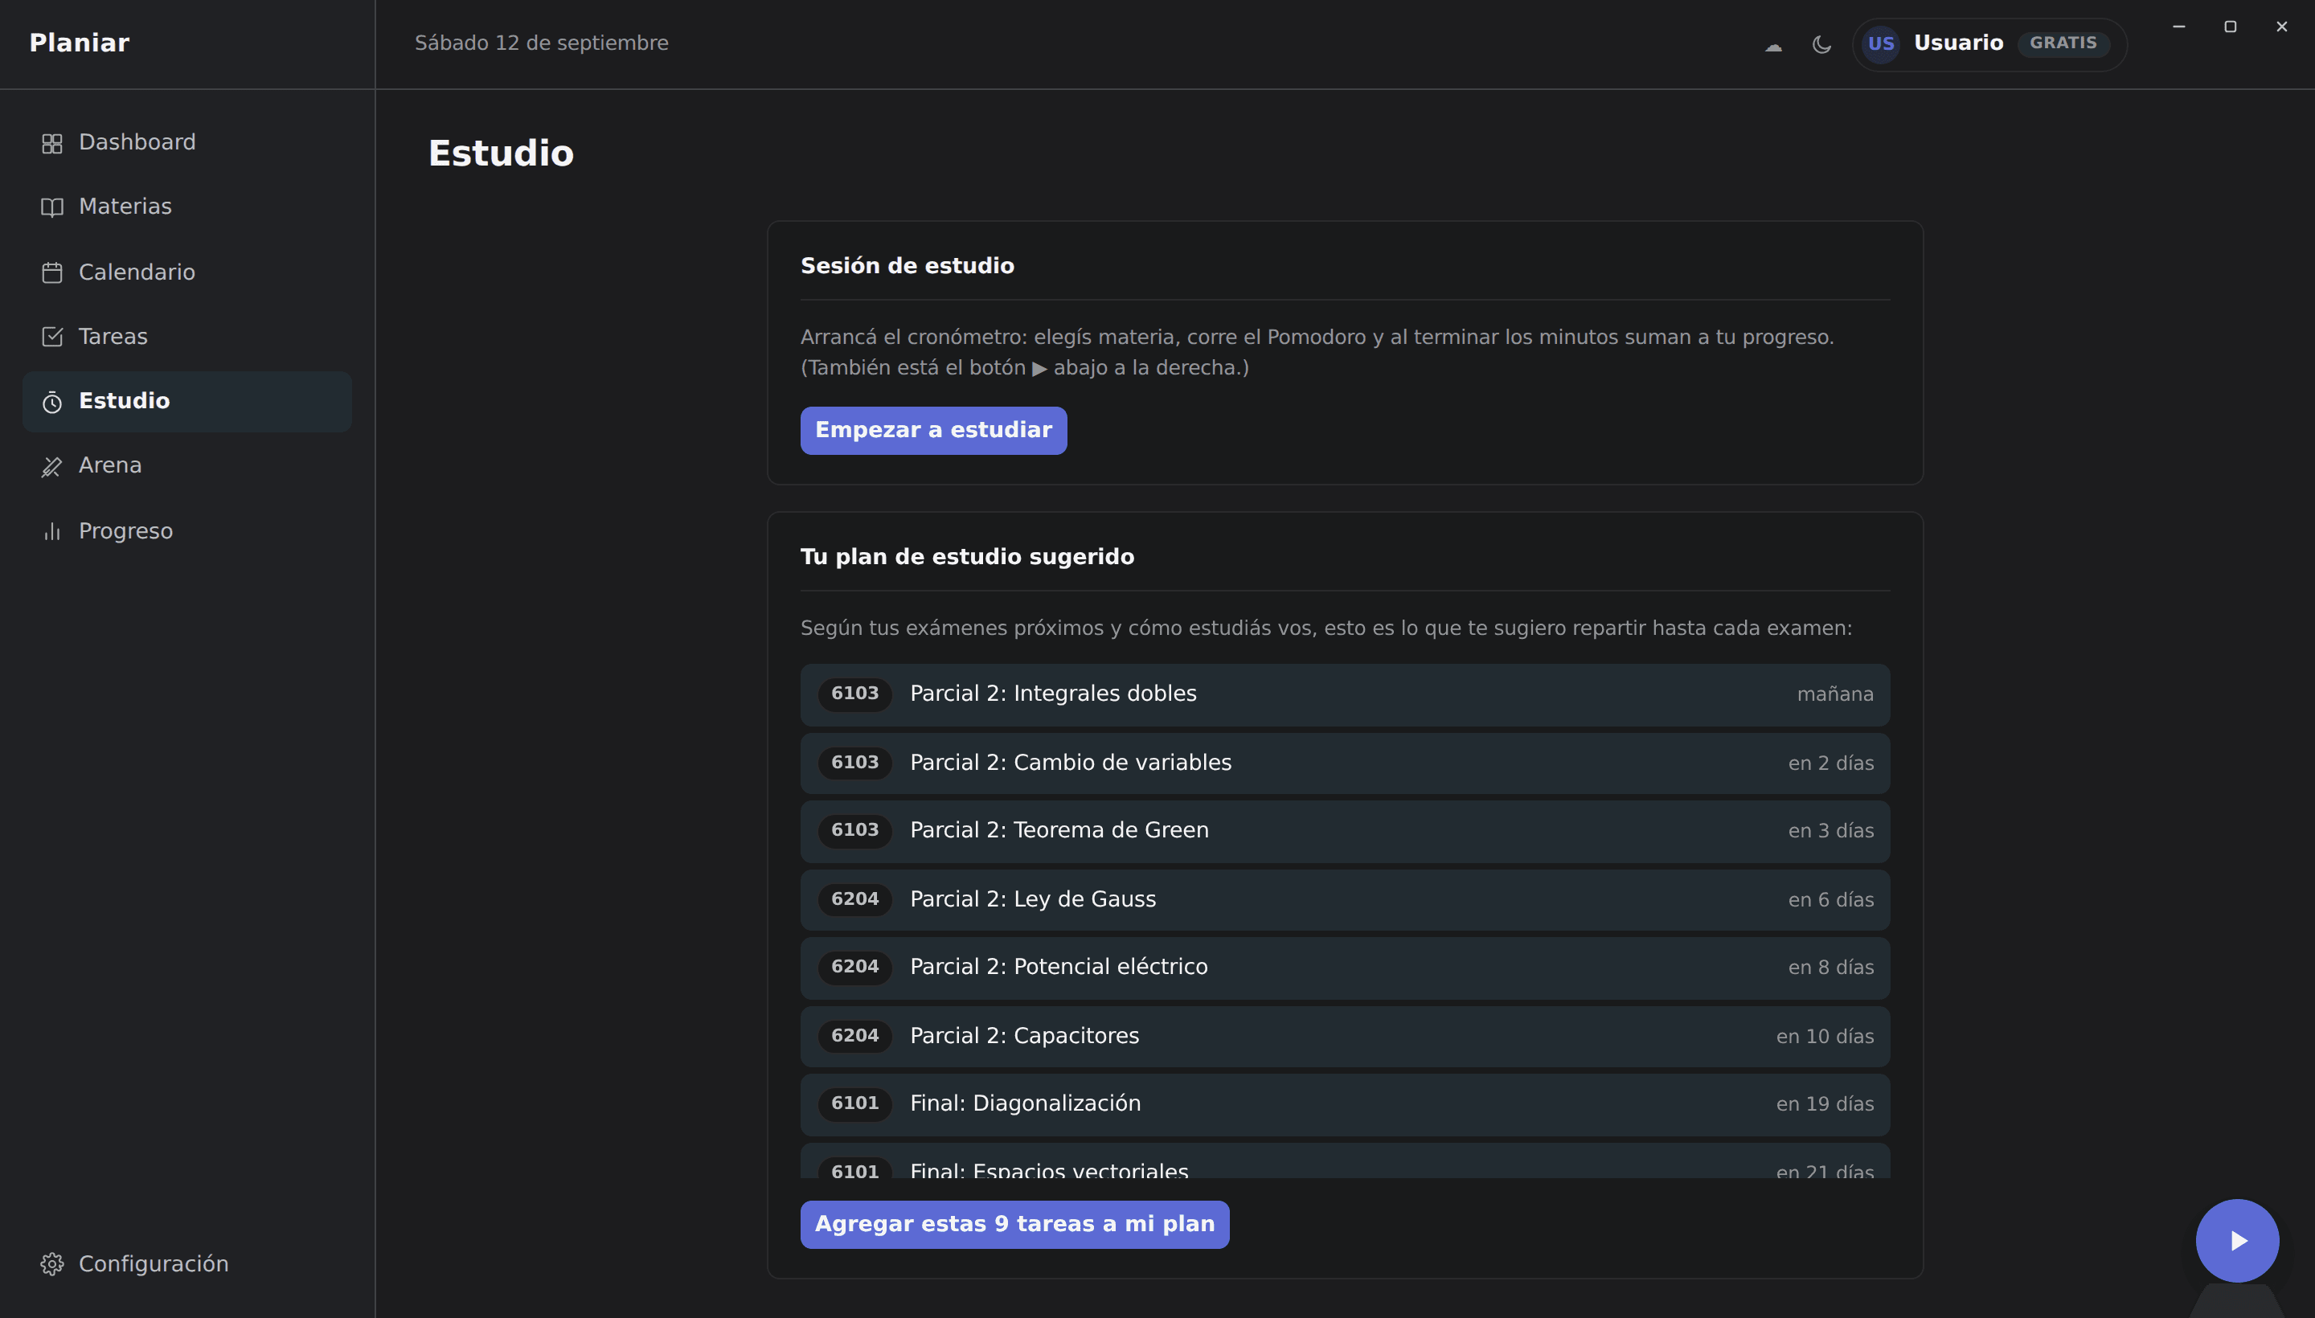This screenshot has width=2315, height=1318.
Task: Click the 6101 badge on Diagonalización
Action: [x=854, y=1104]
